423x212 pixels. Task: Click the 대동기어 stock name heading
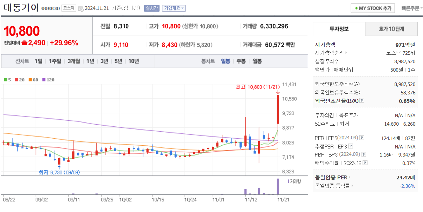click(x=21, y=8)
